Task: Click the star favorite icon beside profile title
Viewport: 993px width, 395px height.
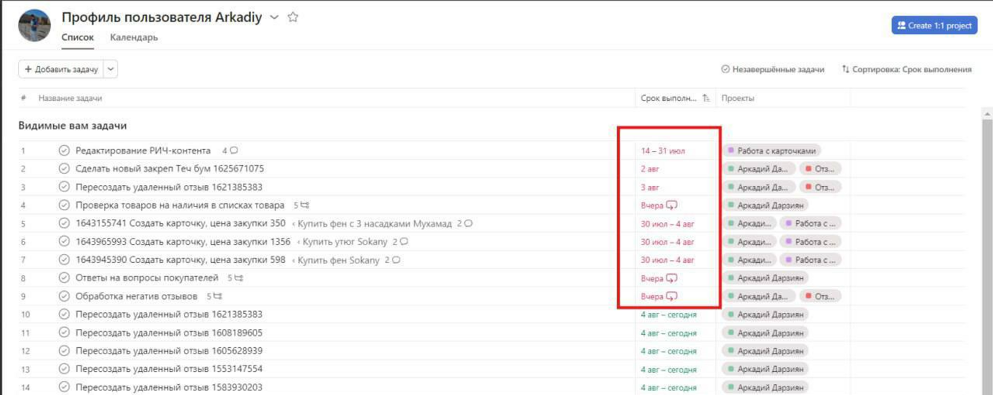Action: coord(293,17)
